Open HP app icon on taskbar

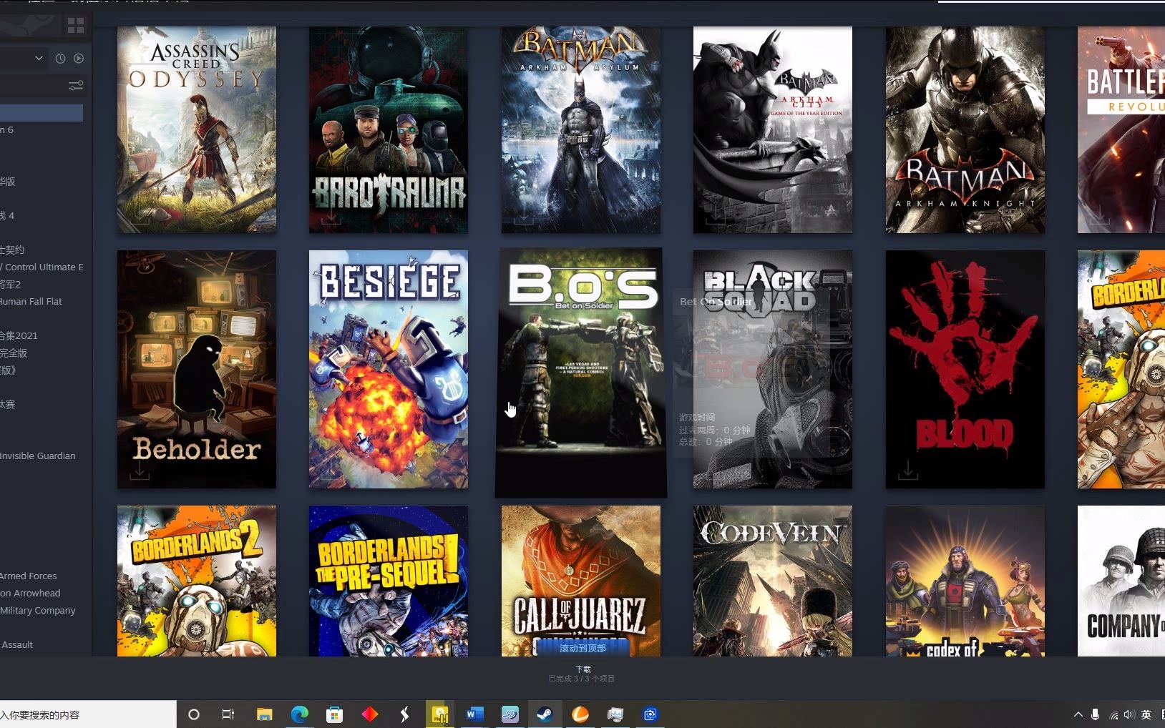[510, 714]
